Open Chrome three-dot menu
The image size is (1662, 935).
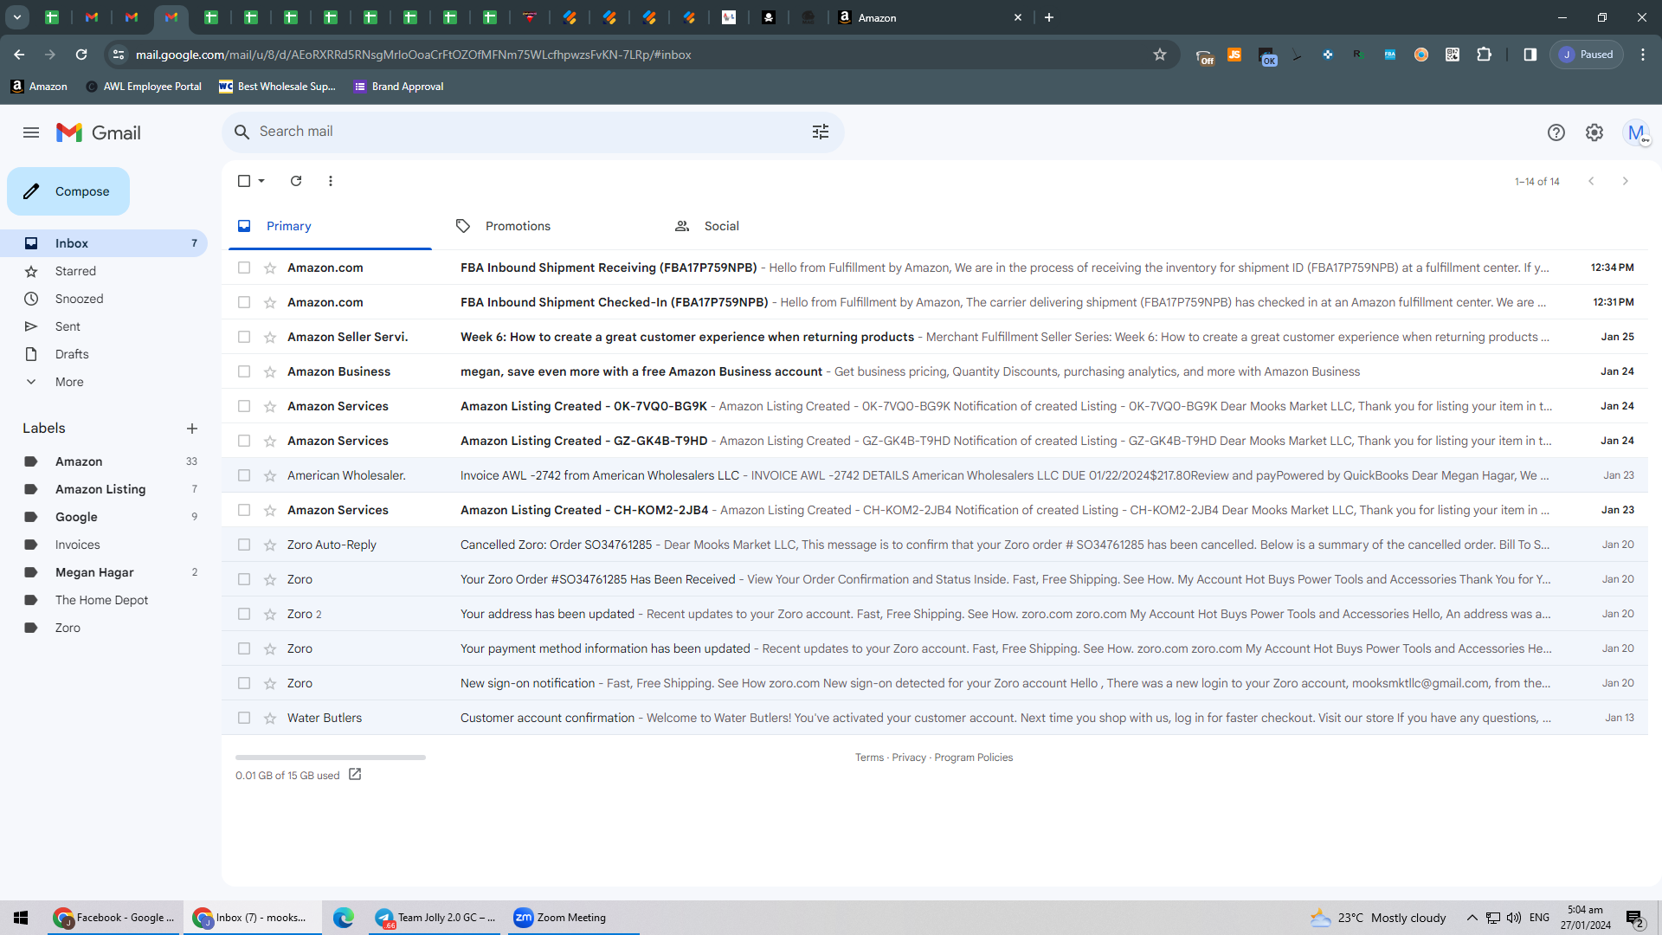click(x=1642, y=55)
